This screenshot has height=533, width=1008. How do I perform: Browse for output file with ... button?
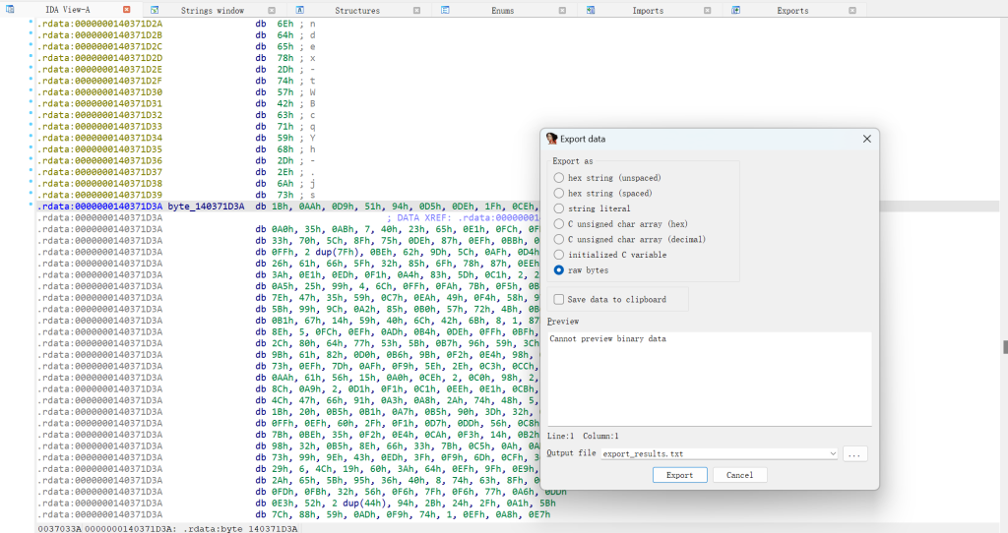(x=855, y=454)
